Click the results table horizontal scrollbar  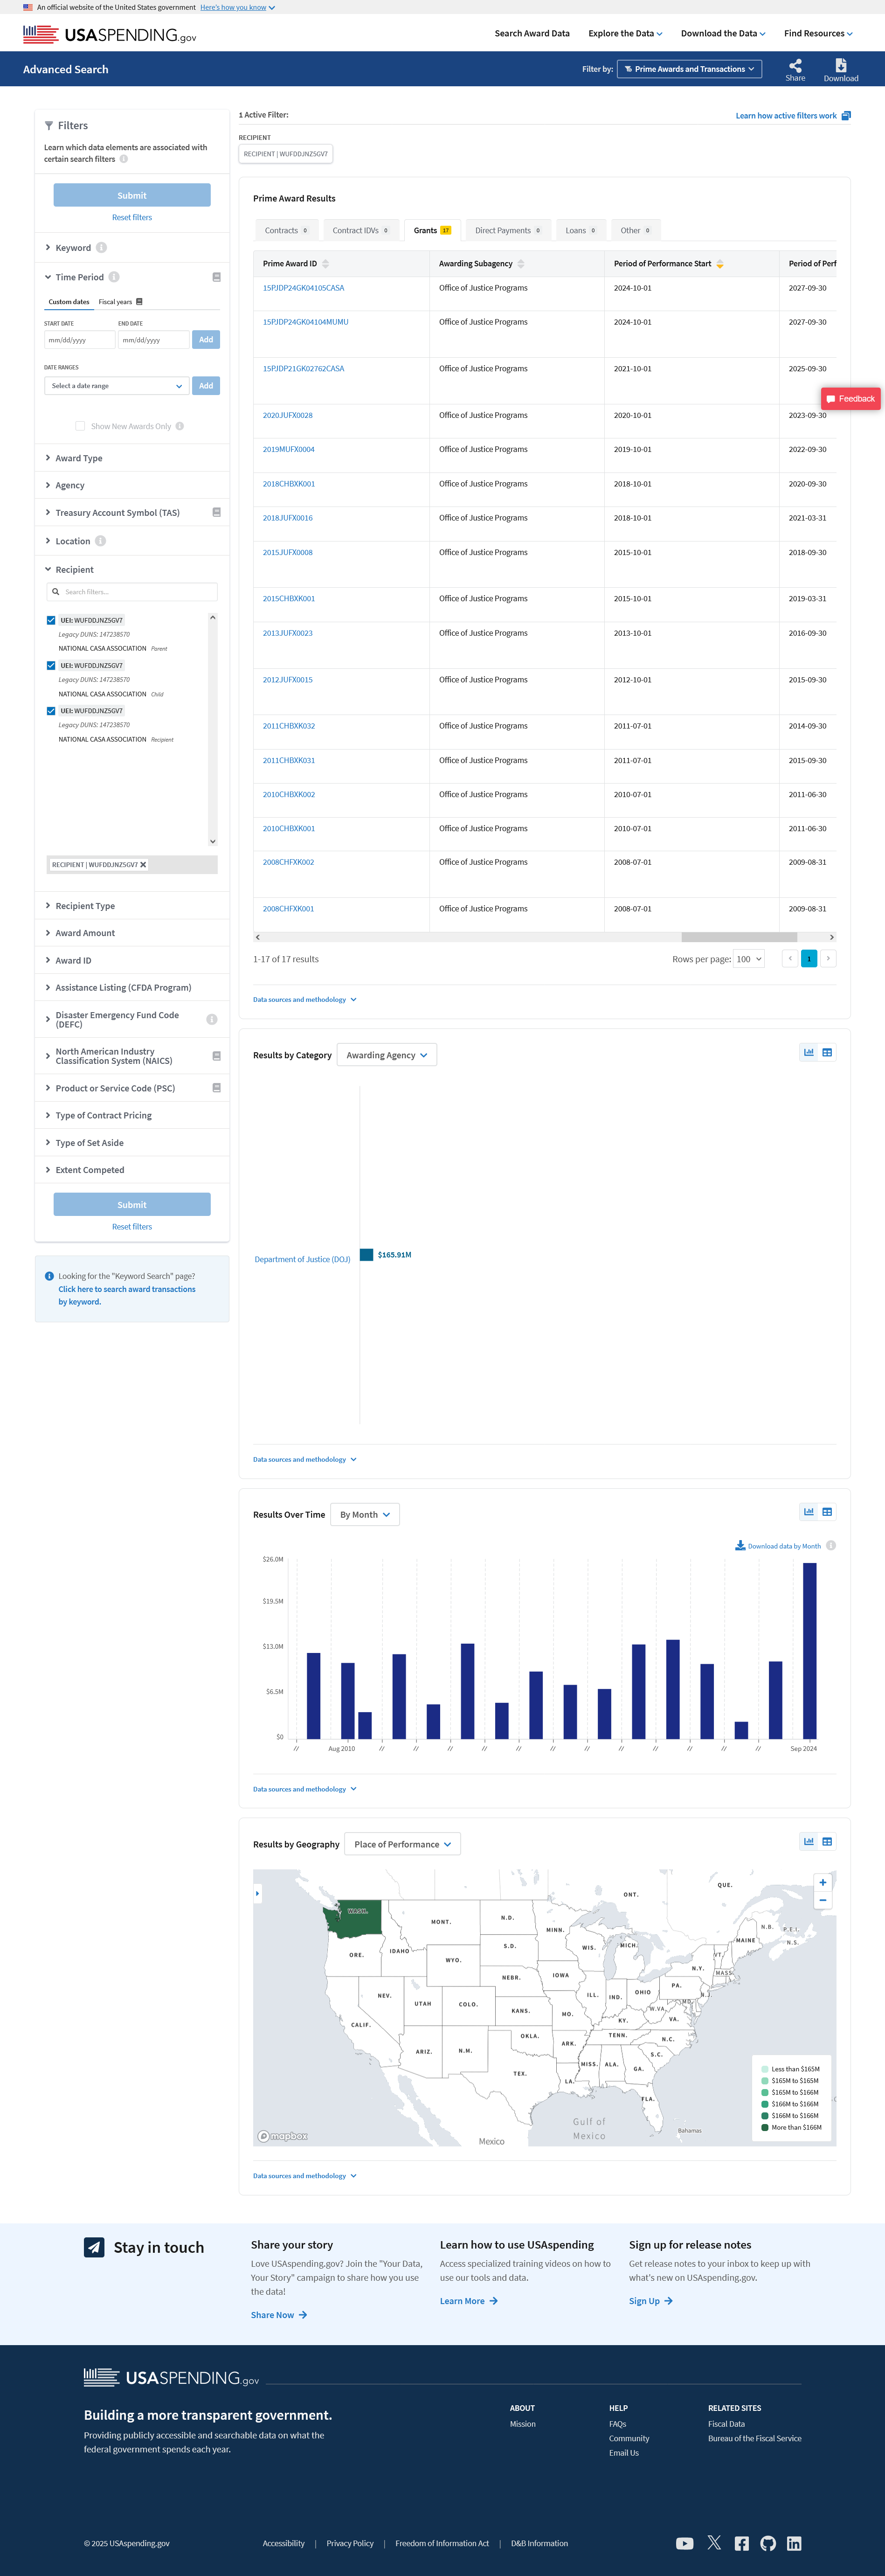coord(739,937)
